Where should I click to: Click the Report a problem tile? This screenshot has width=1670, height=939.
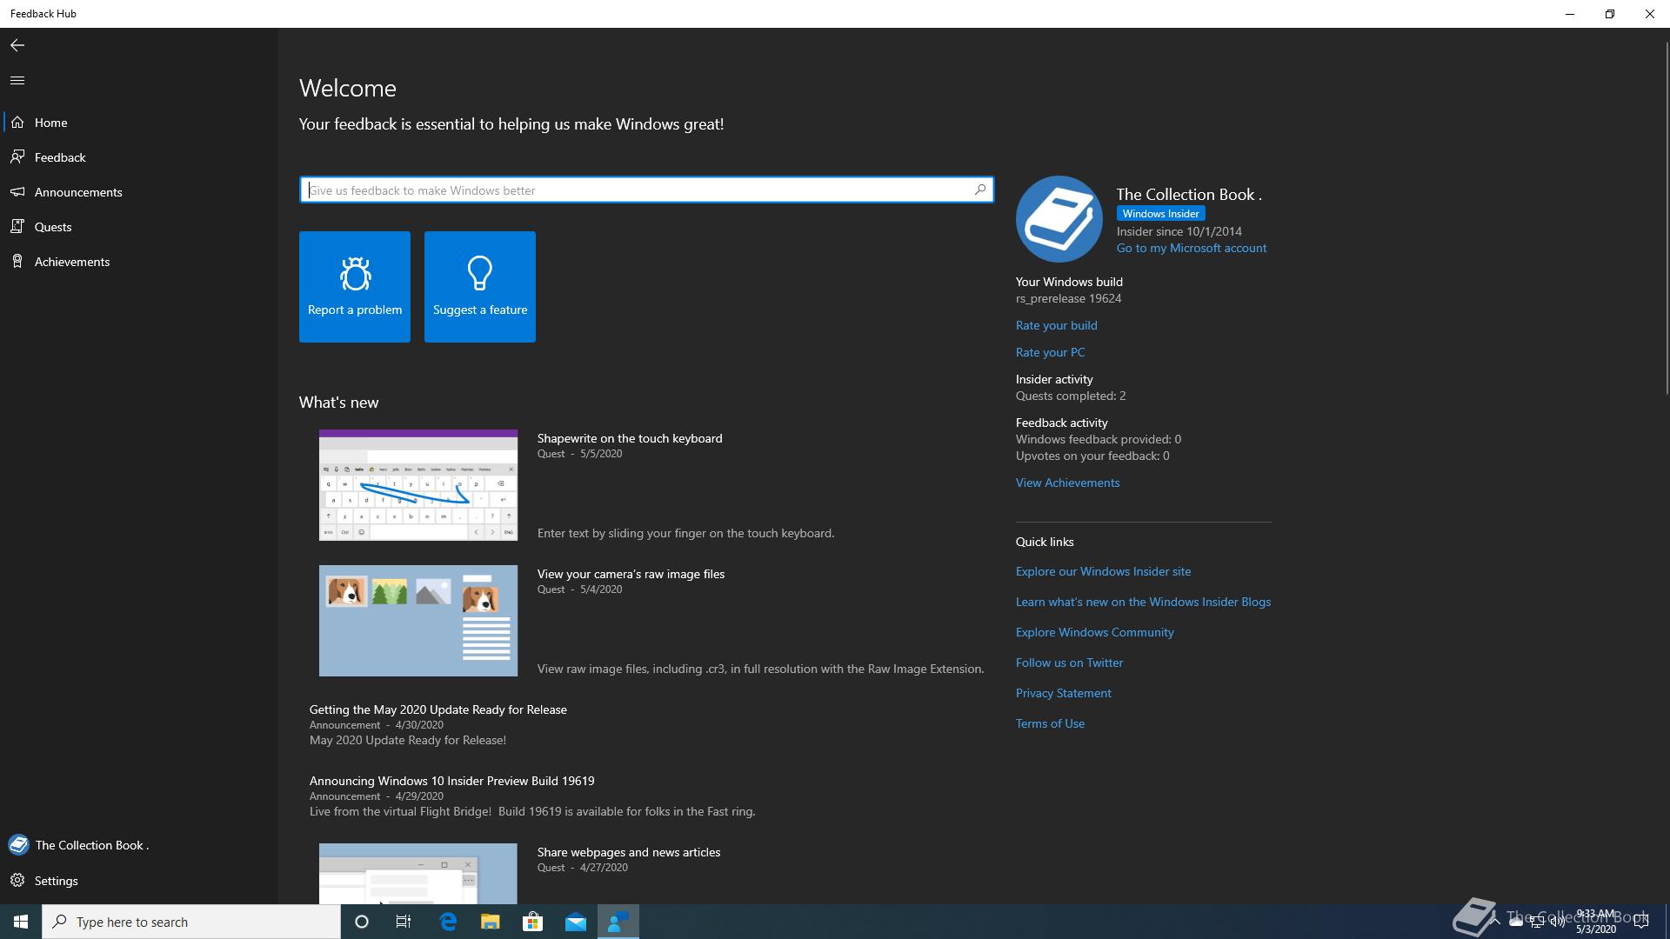tap(355, 287)
